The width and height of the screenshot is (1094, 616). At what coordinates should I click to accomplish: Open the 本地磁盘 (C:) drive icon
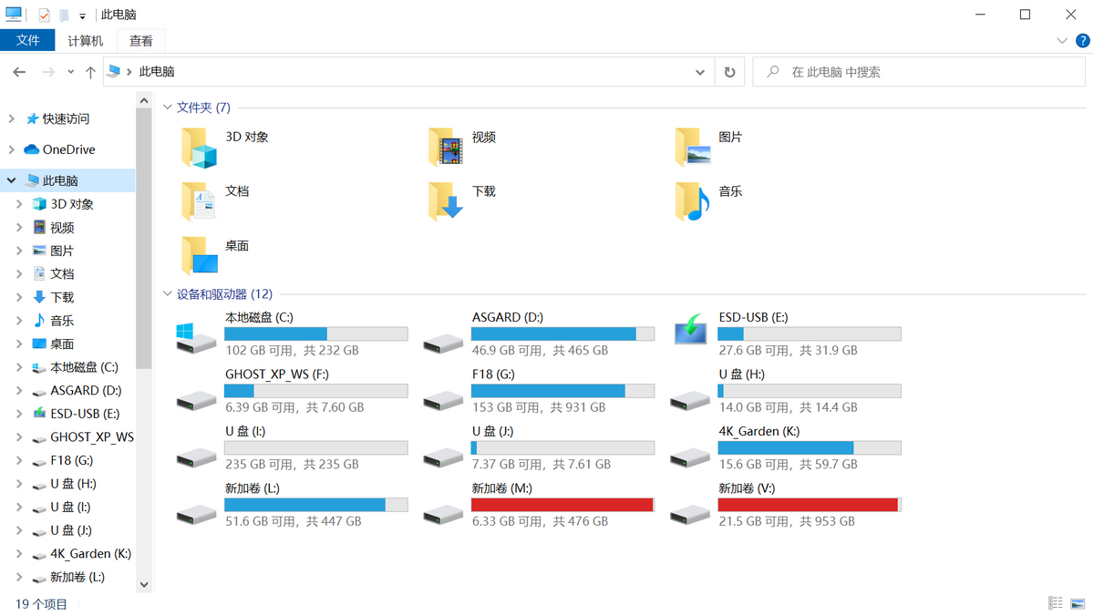click(196, 334)
